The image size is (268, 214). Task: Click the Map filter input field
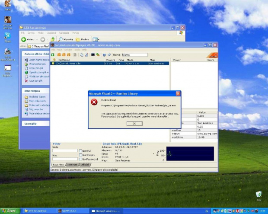click(65, 159)
